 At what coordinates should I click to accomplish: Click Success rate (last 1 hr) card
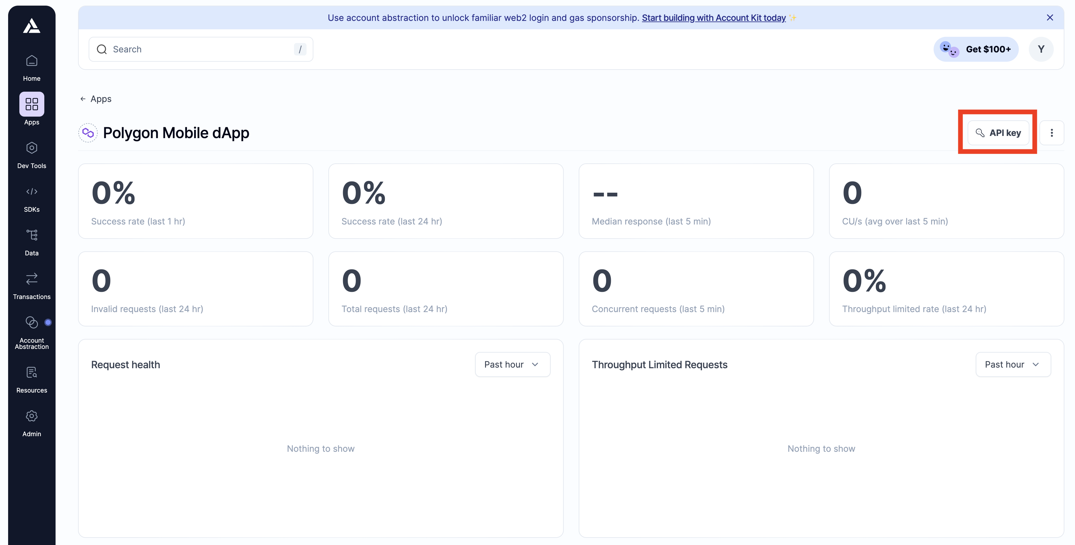point(196,201)
